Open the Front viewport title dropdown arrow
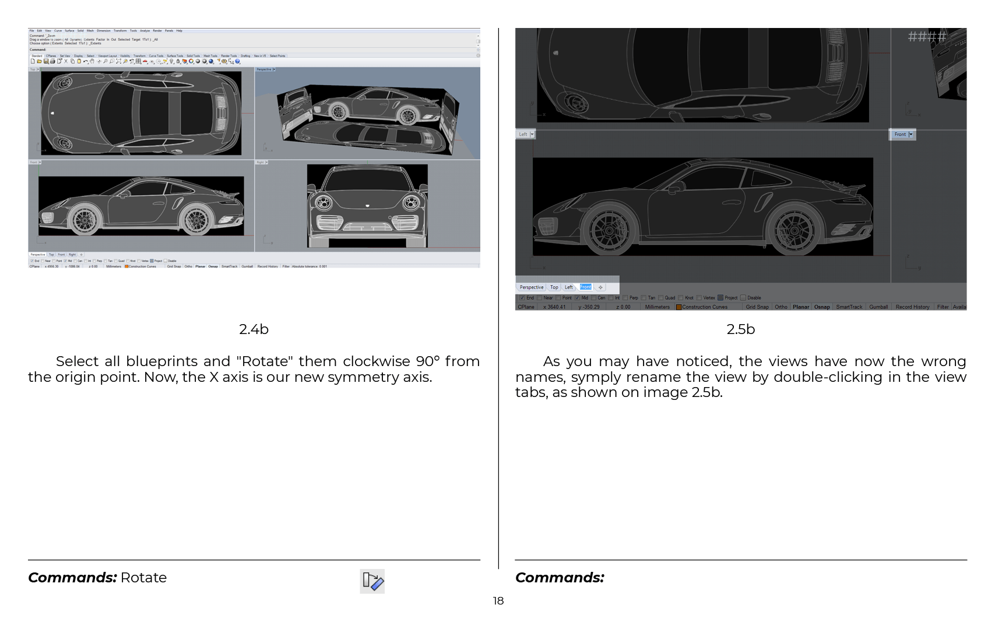The image size is (995, 622). (910, 135)
